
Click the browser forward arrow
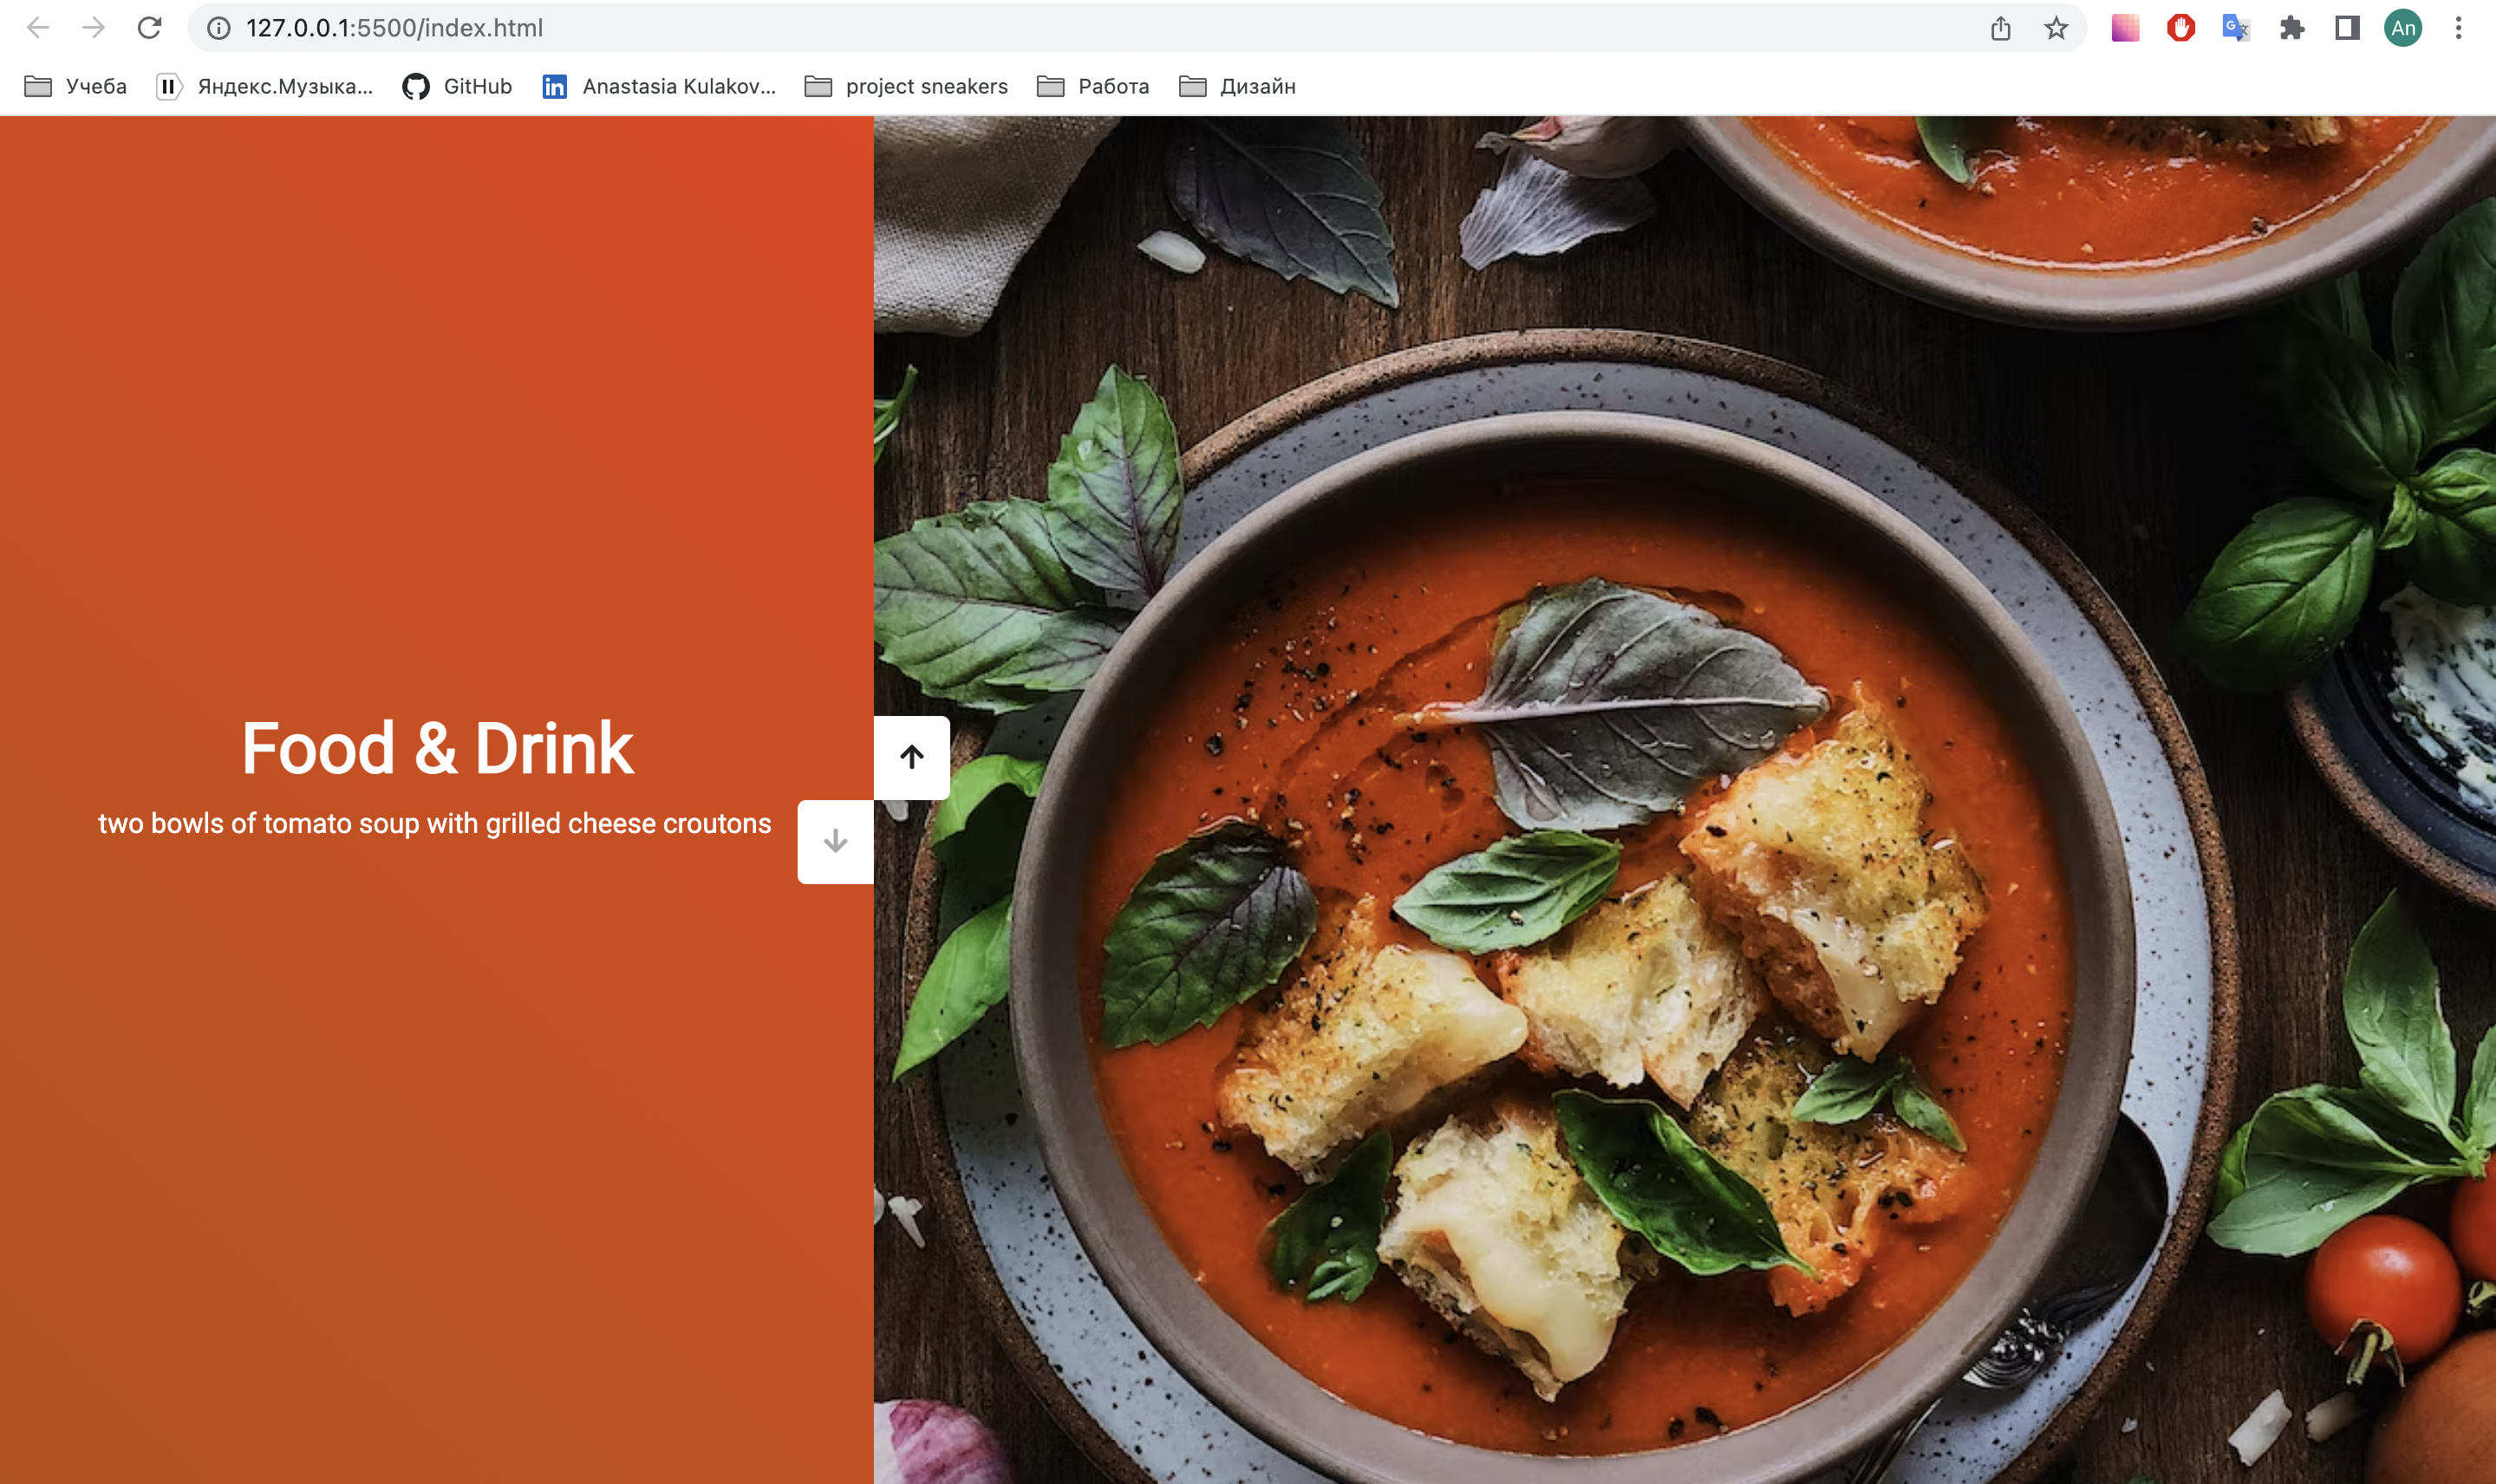(x=94, y=28)
